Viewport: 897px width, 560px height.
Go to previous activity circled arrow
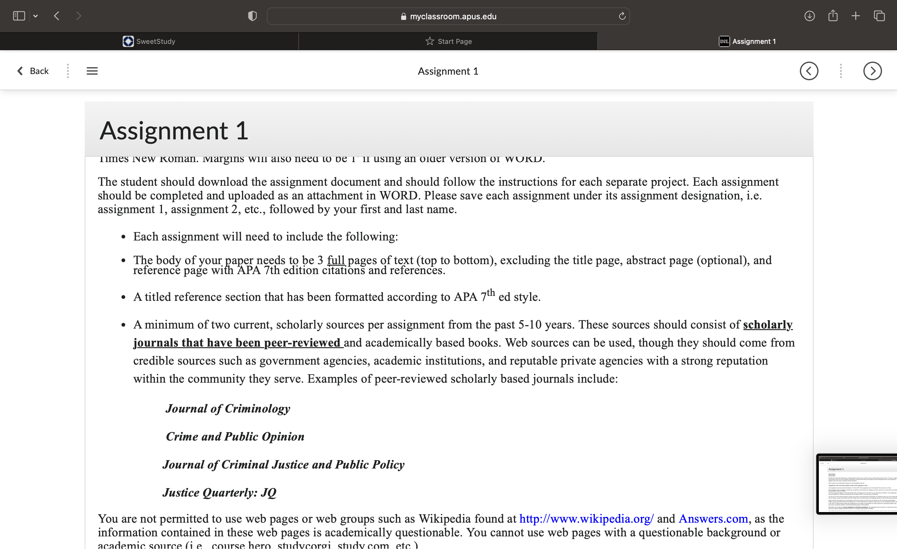[x=809, y=71]
